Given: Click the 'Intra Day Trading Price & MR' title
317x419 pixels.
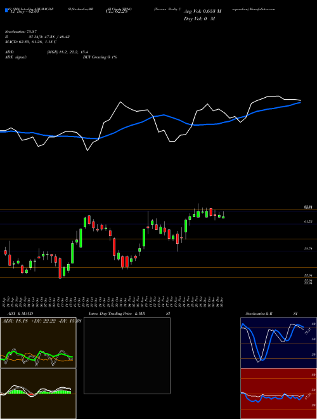Looking at the screenshot, I should [x=117, y=314].
